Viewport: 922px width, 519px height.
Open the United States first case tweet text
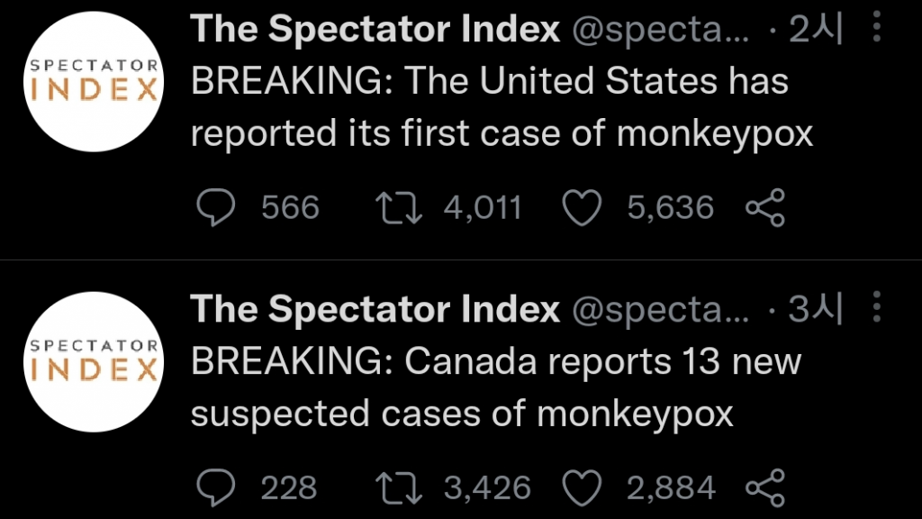pos(502,108)
